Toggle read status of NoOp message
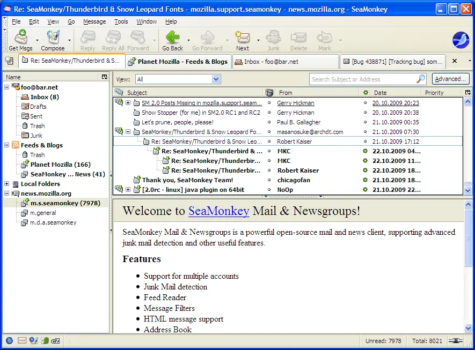475x350 pixels. 366,190
